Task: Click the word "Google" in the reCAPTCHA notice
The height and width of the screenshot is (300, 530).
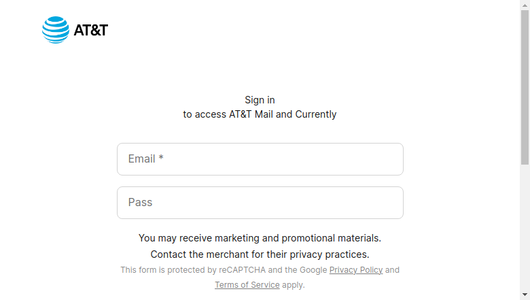Action: [x=313, y=270]
